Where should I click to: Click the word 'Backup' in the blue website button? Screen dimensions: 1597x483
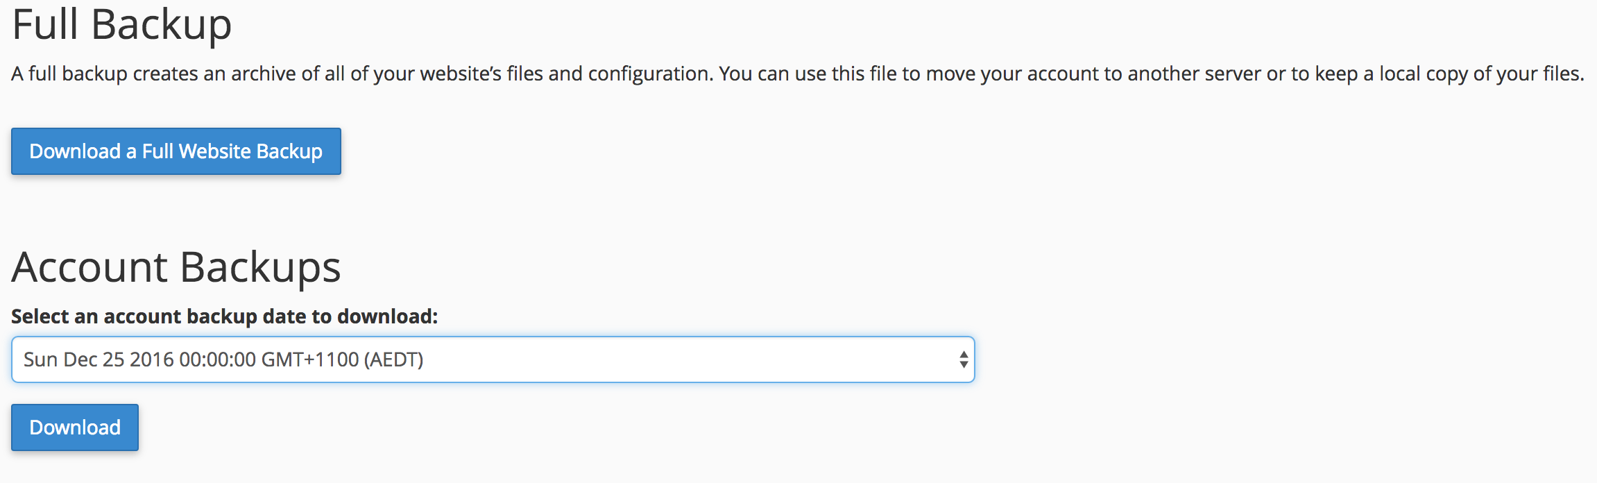pyautogui.click(x=289, y=151)
